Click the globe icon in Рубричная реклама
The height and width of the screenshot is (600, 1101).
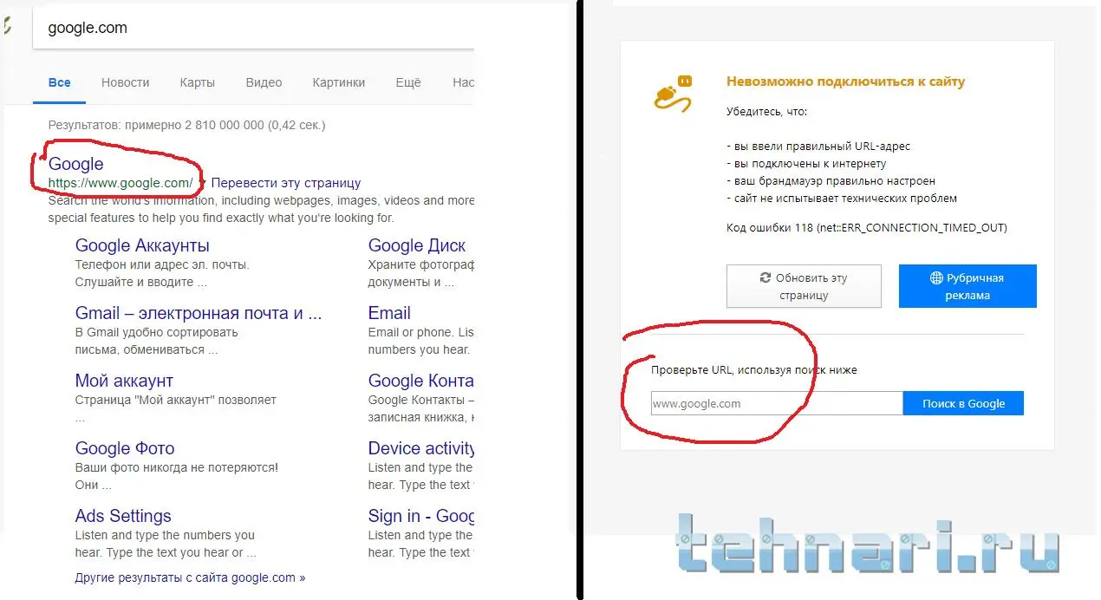(x=936, y=278)
